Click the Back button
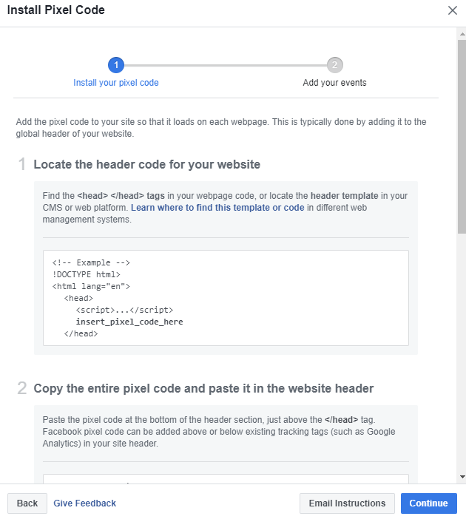The height and width of the screenshot is (519, 466). coord(27,503)
